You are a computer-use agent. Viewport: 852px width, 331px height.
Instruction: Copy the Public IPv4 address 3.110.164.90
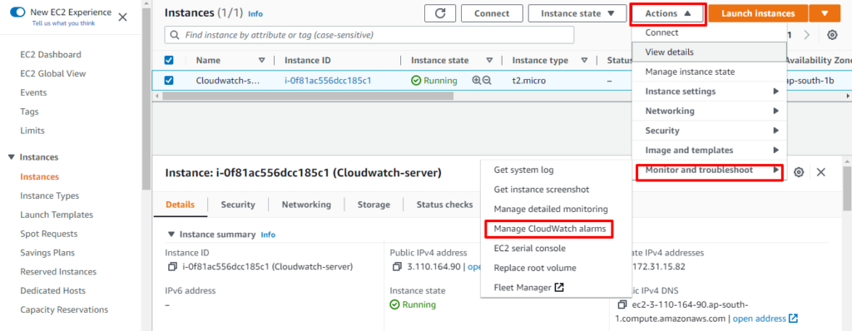tap(397, 267)
